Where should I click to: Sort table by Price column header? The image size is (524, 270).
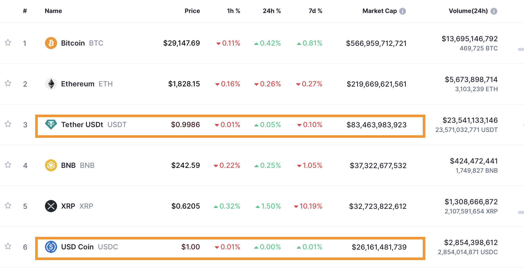(x=192, y=11)
